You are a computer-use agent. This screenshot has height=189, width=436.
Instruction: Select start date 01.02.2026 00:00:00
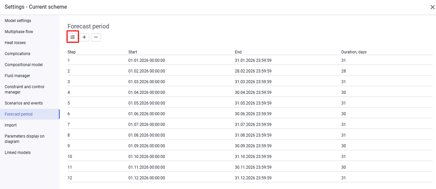point(147,71)
